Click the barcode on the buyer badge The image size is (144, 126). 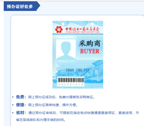71,80
